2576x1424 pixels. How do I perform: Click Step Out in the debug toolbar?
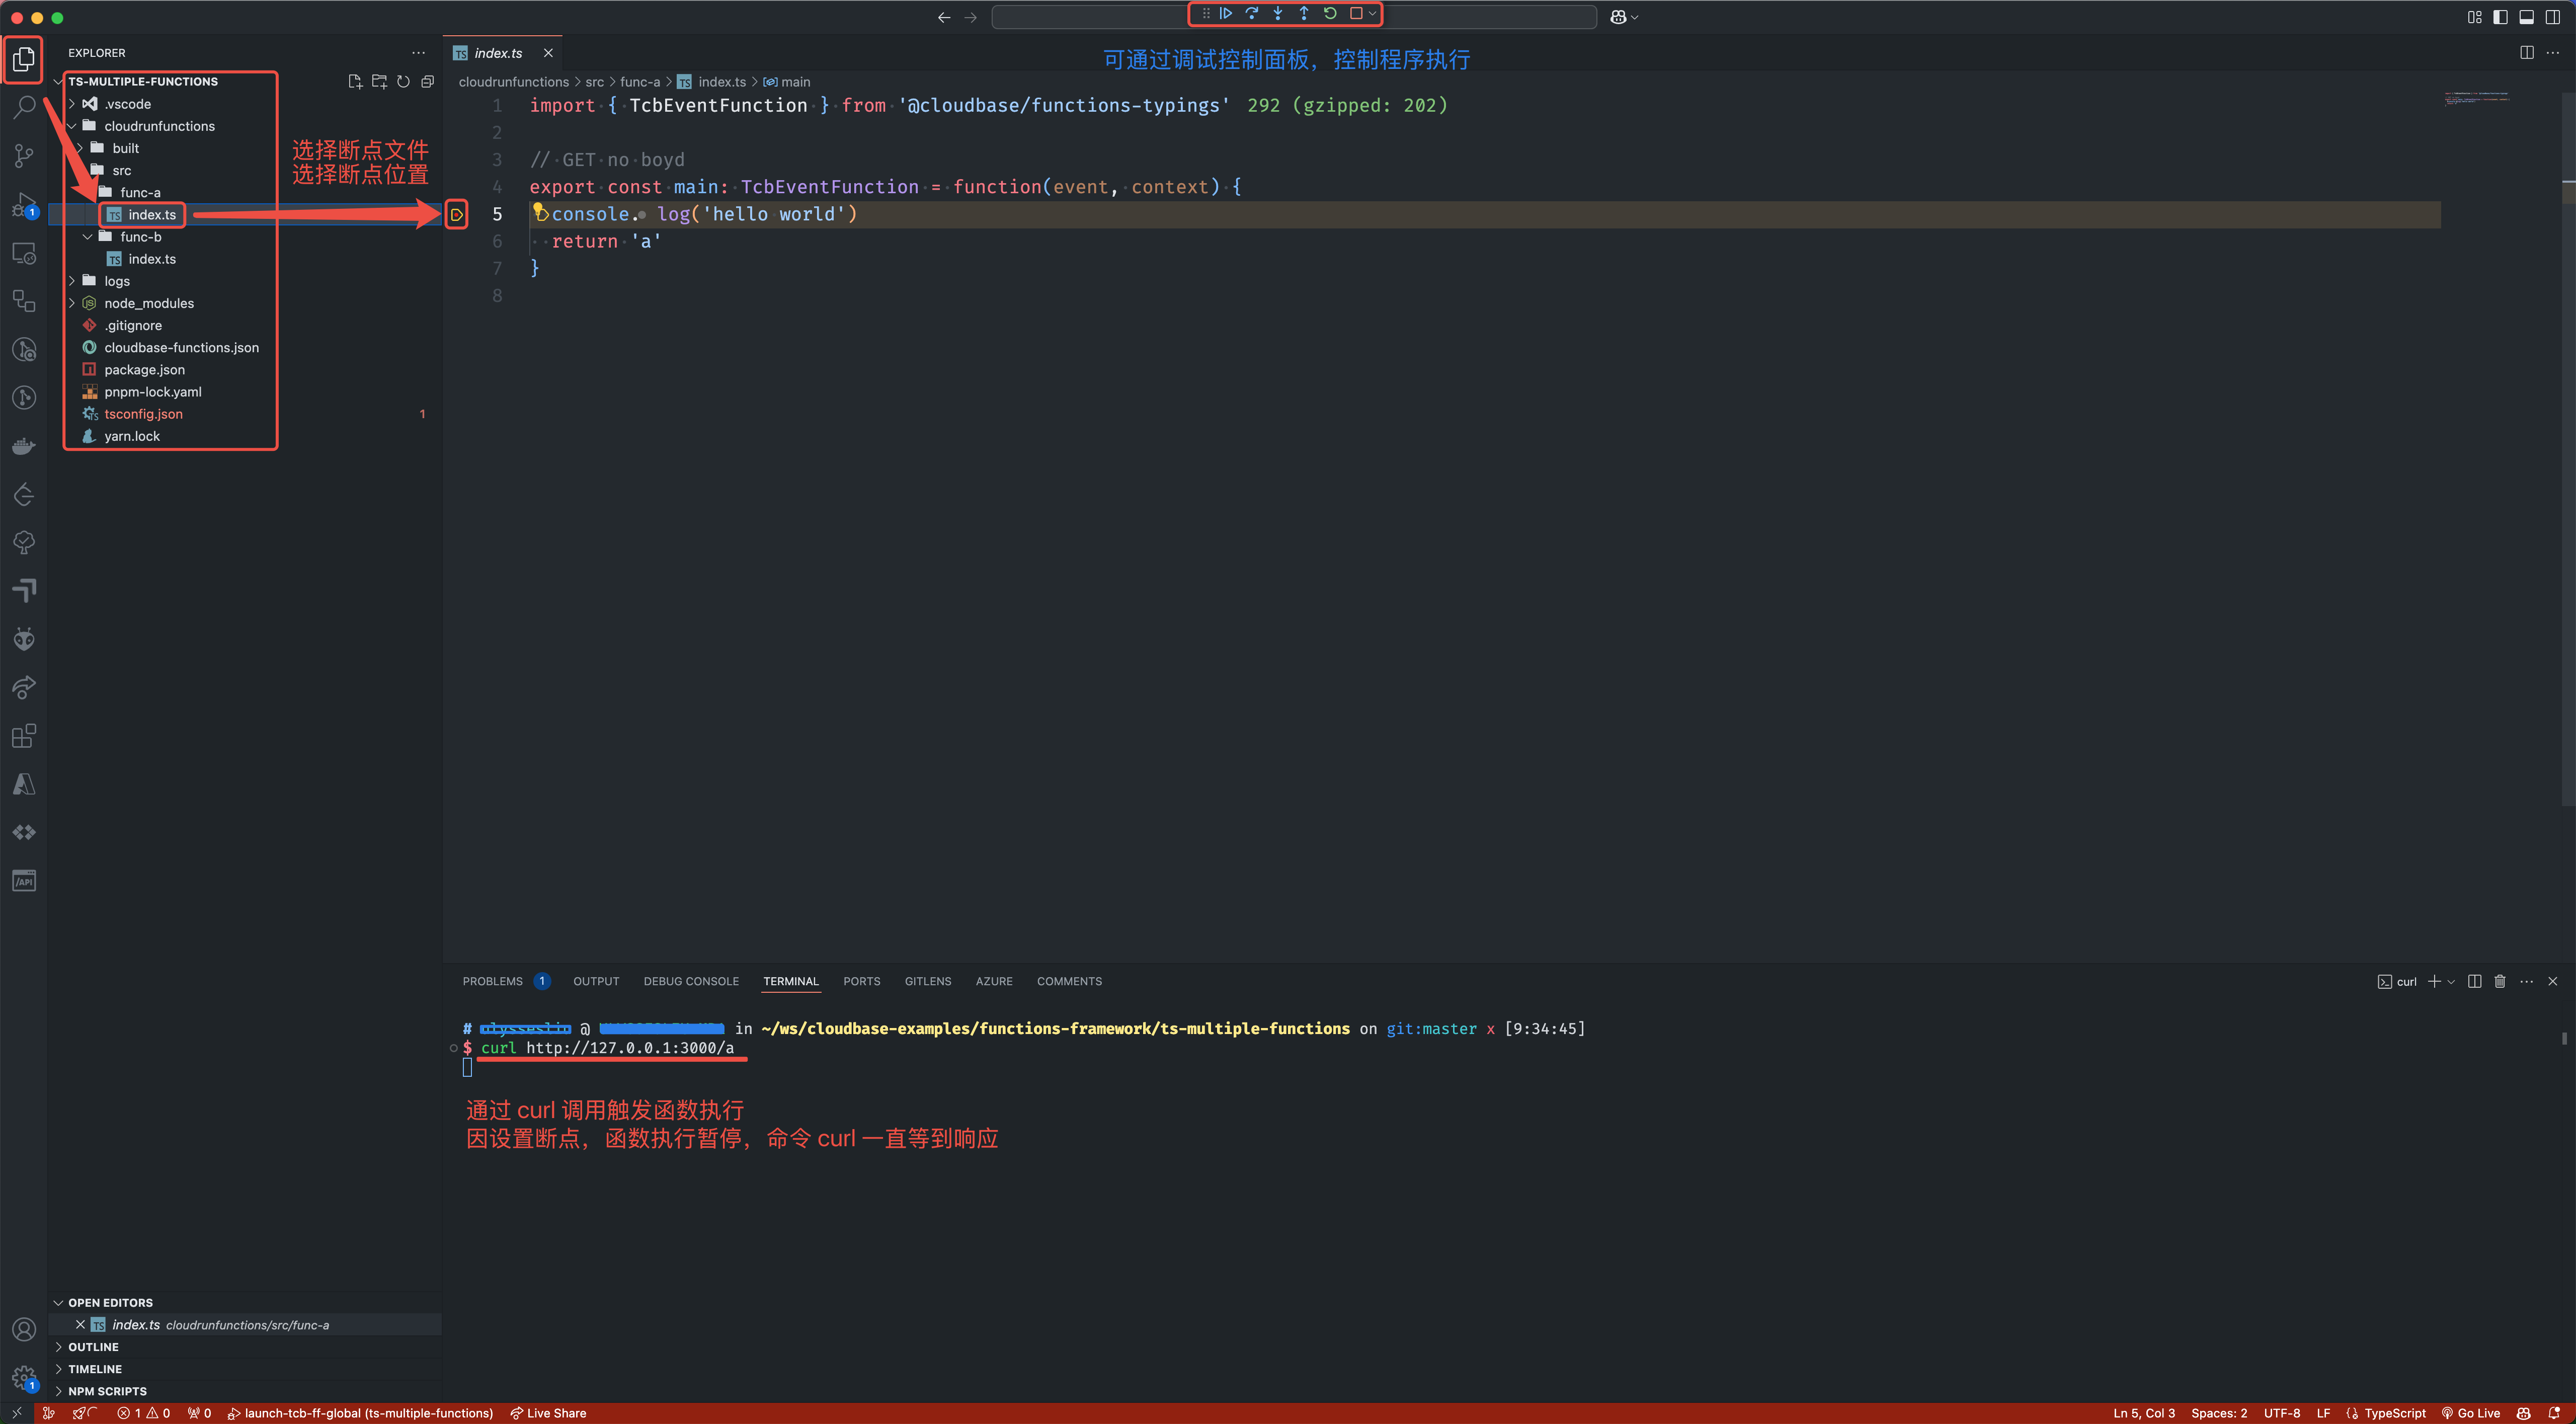[x=1303, y=14]
